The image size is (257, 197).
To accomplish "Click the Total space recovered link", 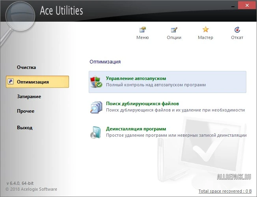I will pos(225,191).
